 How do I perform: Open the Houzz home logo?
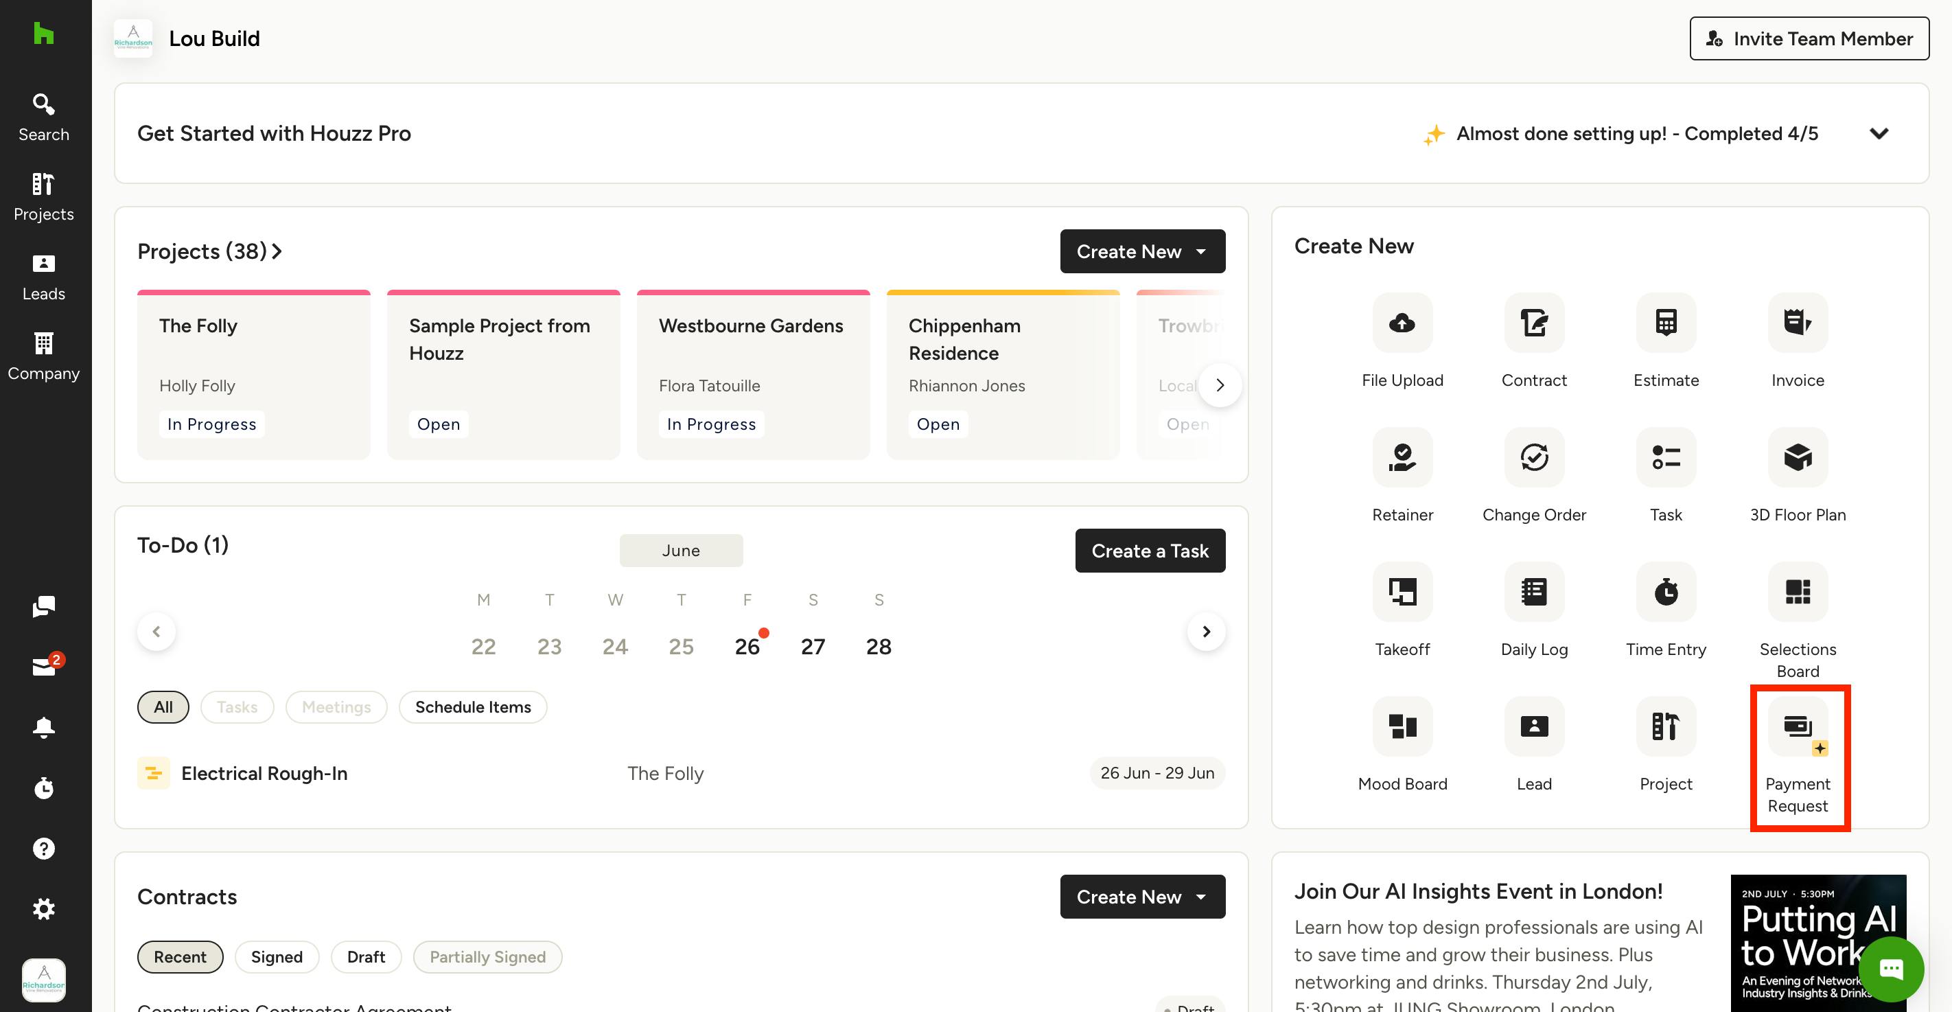tap(43, 34)
